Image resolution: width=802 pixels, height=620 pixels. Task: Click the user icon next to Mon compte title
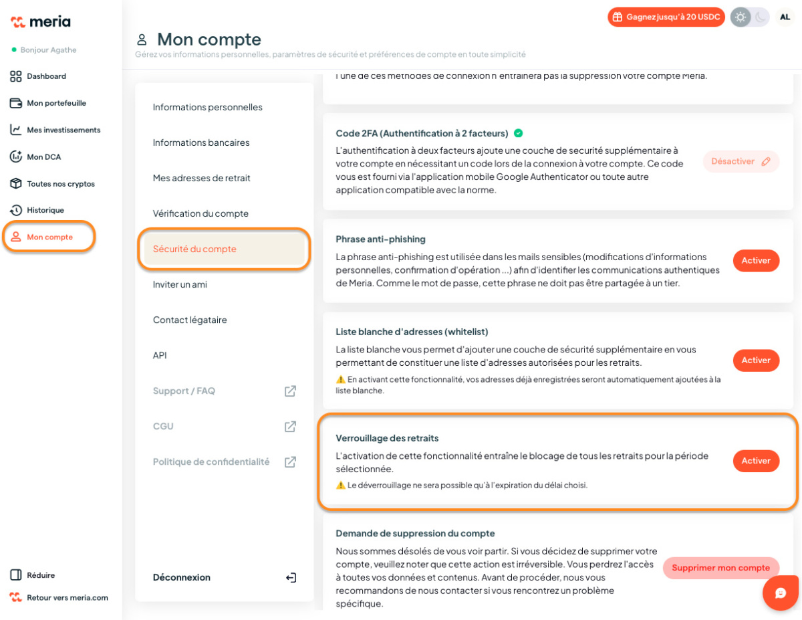click(142, 40)
